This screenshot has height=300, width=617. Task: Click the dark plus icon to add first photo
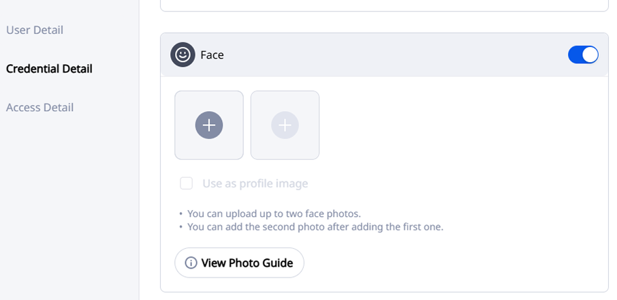[x=209, y=125]
